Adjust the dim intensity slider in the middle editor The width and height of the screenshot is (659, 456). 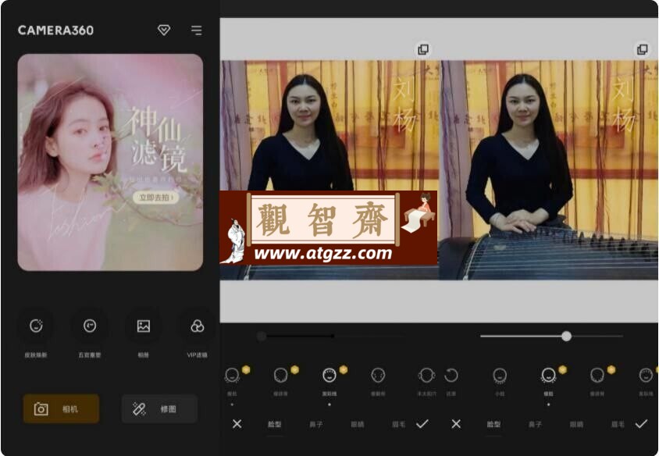[332, 337]
